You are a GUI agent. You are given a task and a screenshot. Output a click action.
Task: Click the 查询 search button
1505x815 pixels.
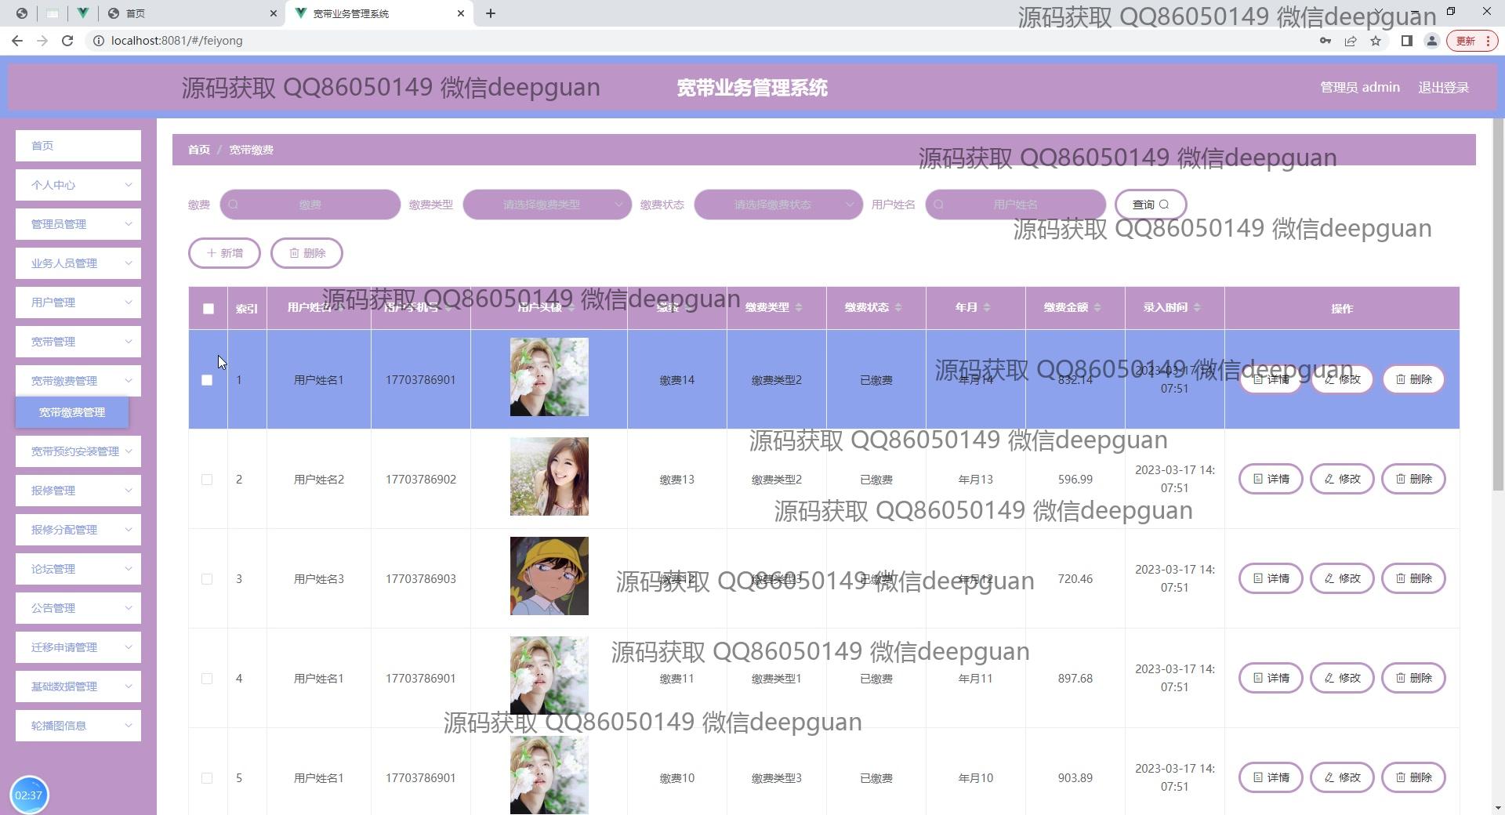tap(1151, 205)
